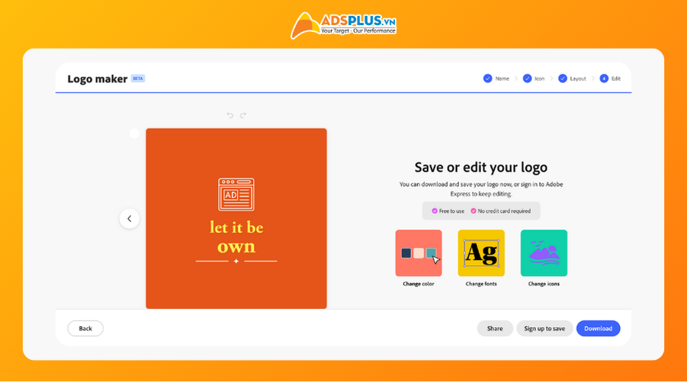Click the 'Logo maker' title

[x=98, y=79]
